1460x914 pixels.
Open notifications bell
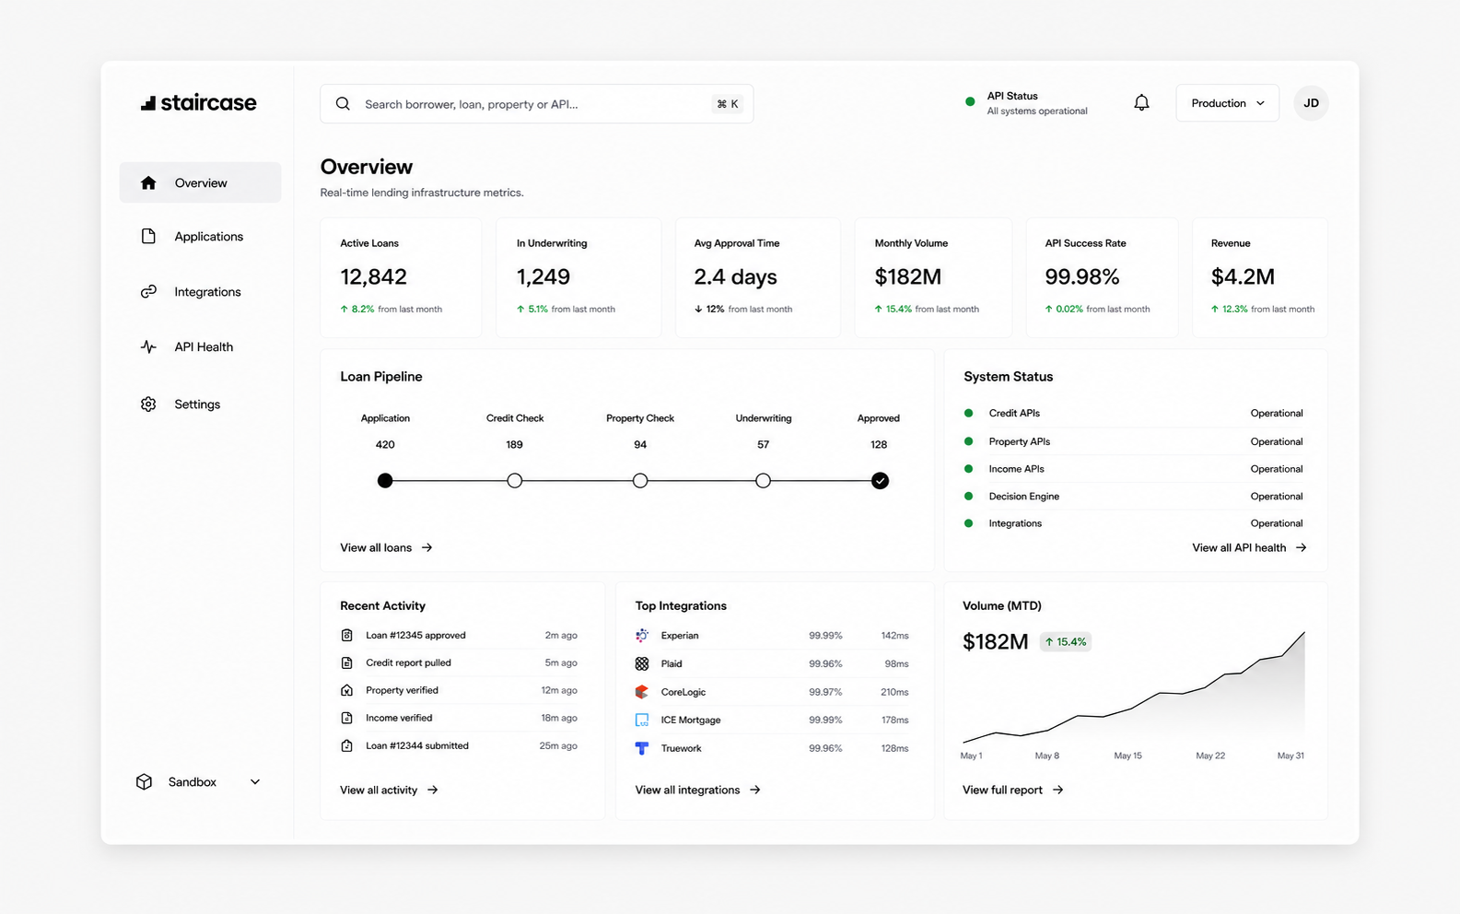(x=1141, y=103)
